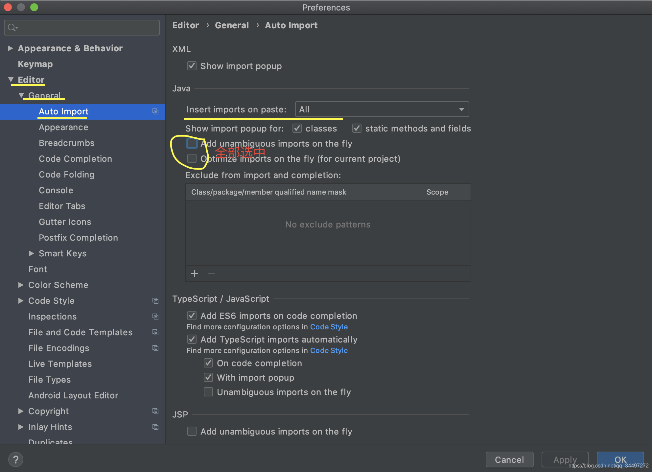Uncheck XML Show import popup
This screenshot has width=652, height=472.
(x=192, y=66)
